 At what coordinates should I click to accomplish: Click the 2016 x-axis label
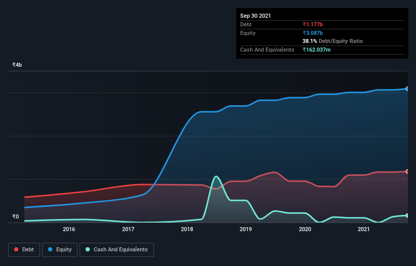pos(69,229)
